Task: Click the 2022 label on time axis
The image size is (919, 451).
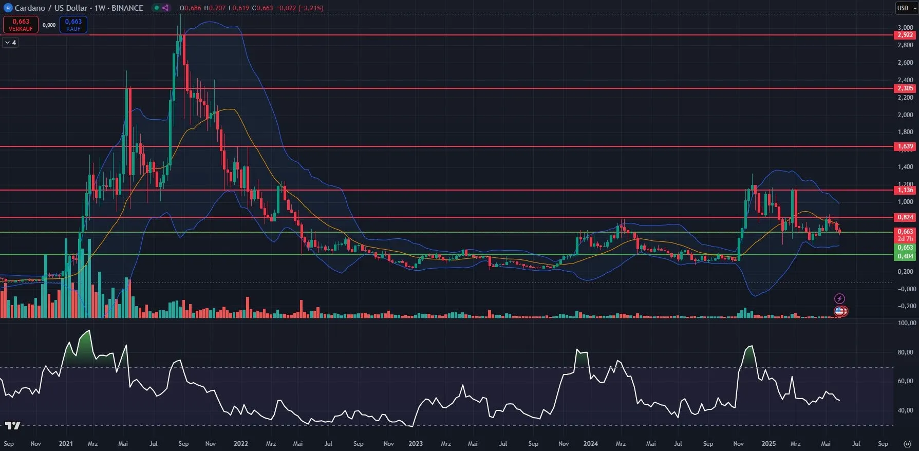Action: [240, 443]
